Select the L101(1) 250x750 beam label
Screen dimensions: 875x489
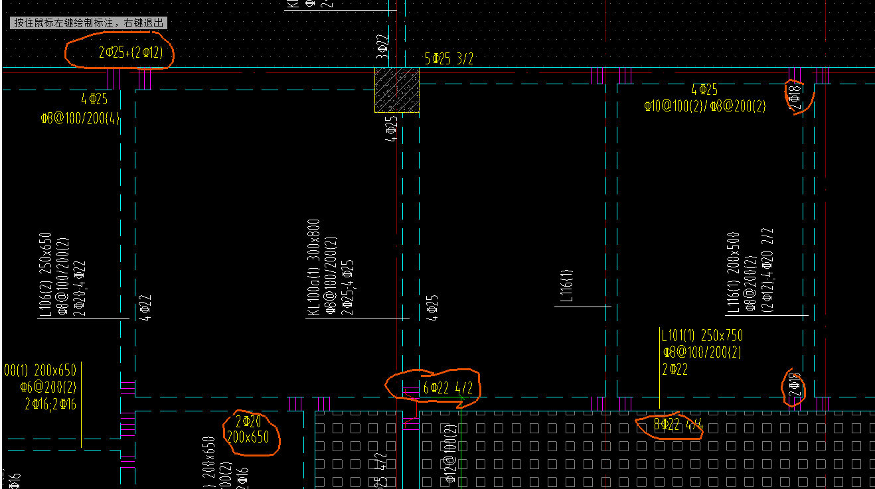pyautogui.click(x=702, y=336)
